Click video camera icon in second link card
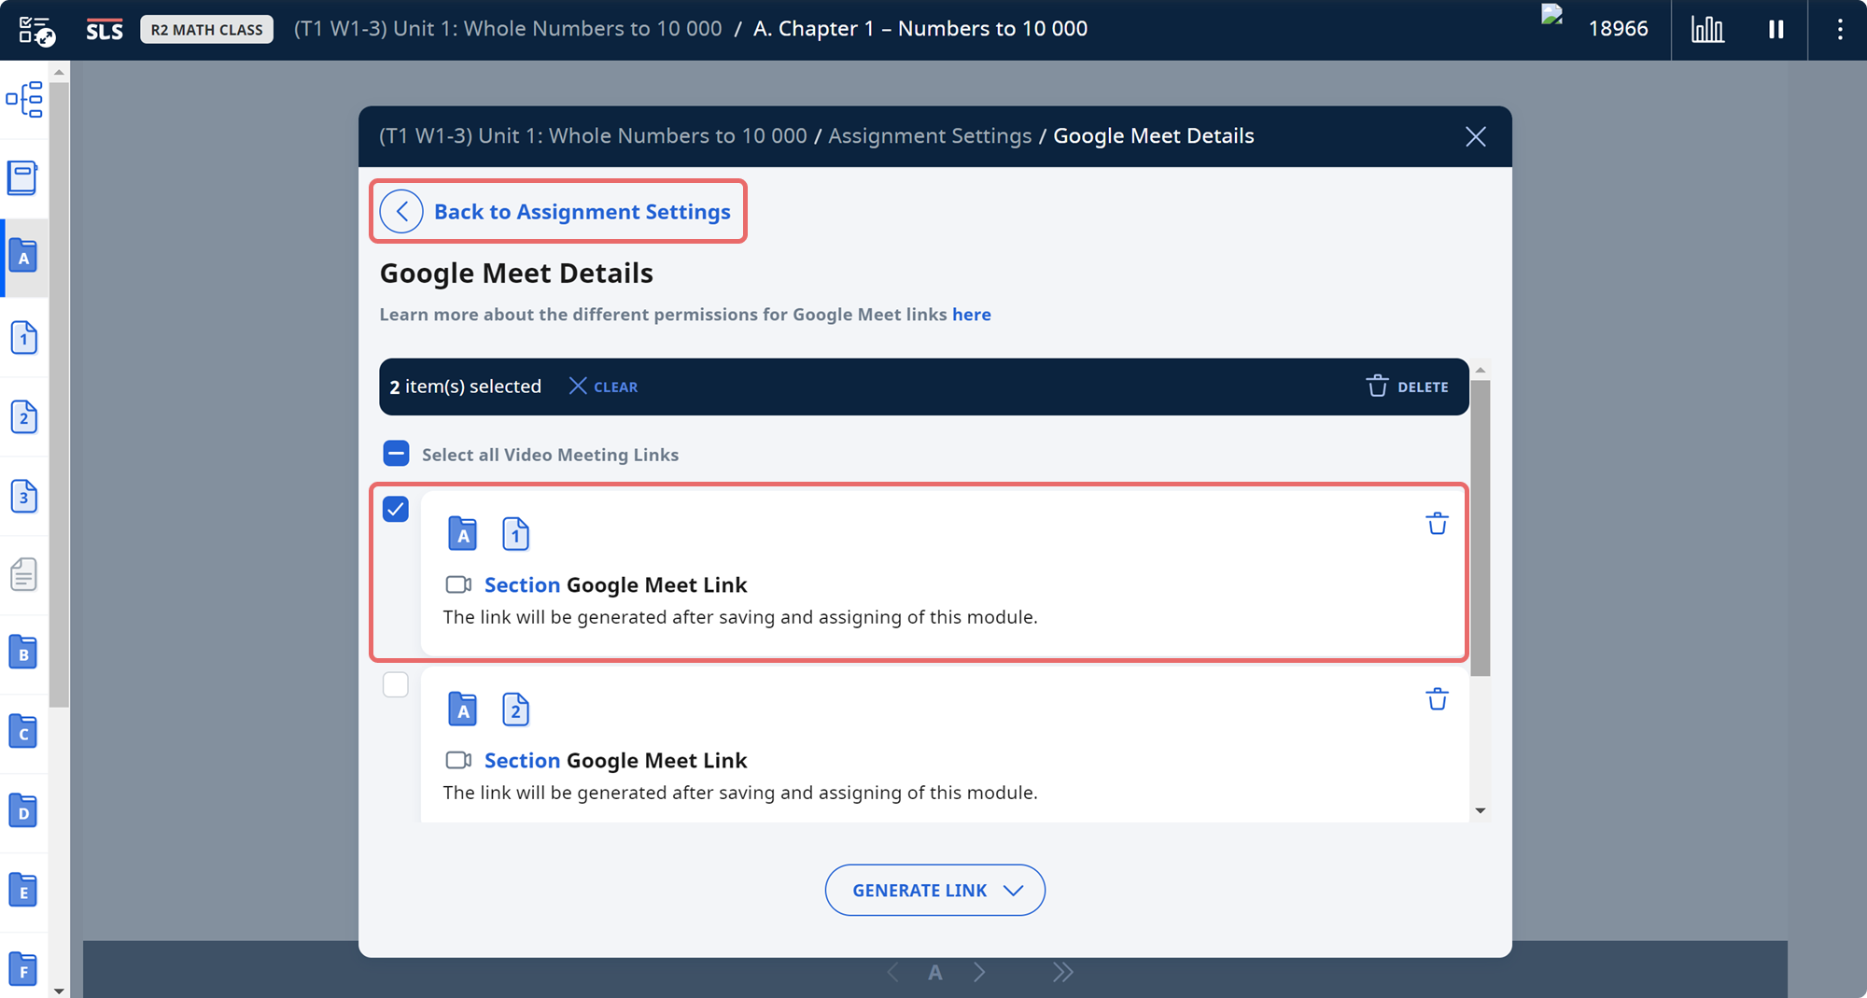The image size is (1867, 998). 458,760
